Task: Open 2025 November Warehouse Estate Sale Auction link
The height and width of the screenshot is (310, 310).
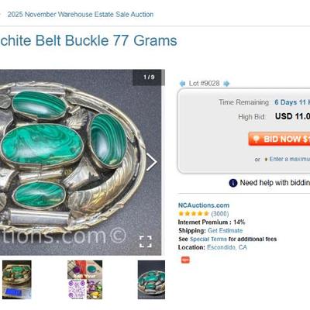Action: tap(81, 15)
